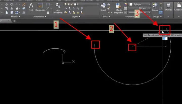Open the Utilities panel
Screen dimensions: 182x104
pos(168,10)
